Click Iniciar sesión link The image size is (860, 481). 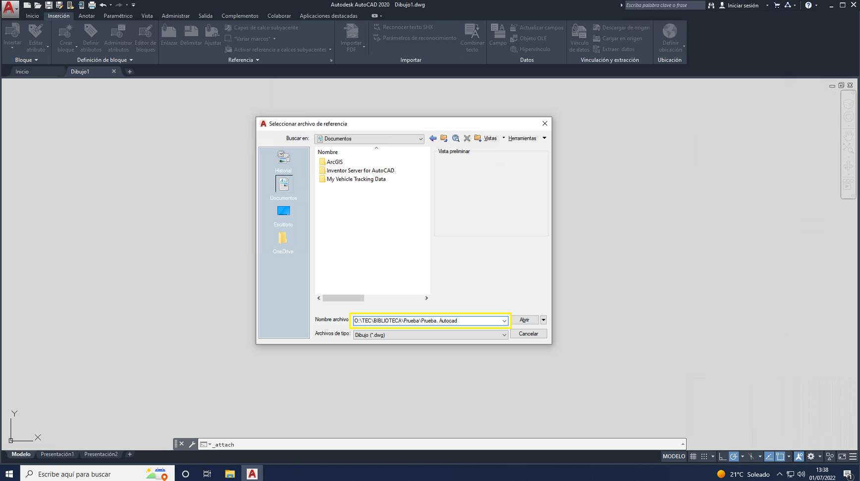[x=743, y=5]
